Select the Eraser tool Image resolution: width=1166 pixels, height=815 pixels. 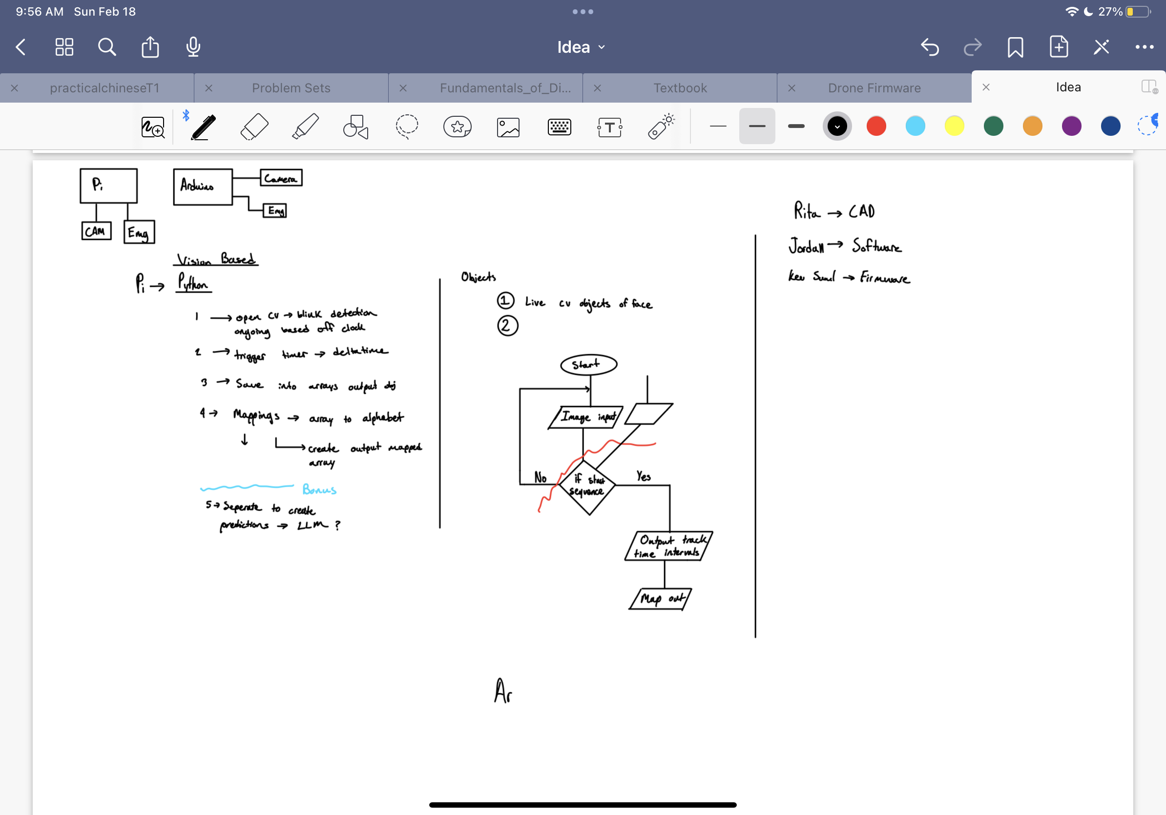[x=254, y=127]
